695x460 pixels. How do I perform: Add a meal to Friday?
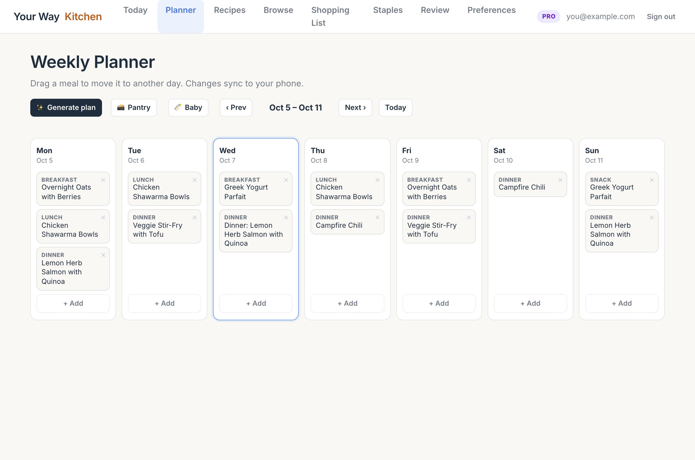tap(439, 303)
